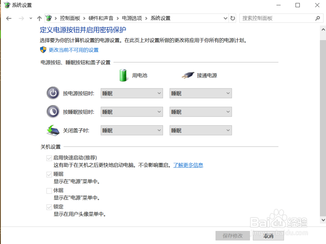326x244 pixels.
Task: Click scrollbar up arrow
Action: [323, 30]
